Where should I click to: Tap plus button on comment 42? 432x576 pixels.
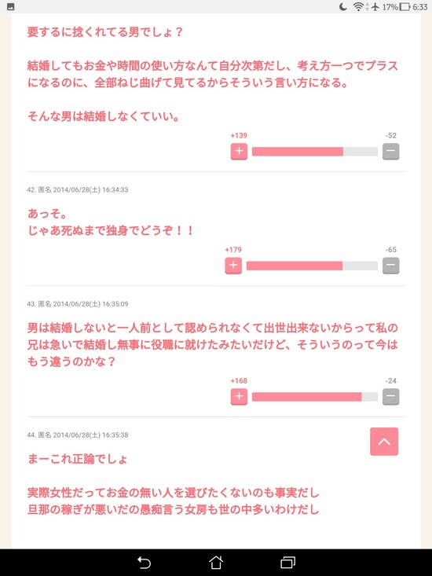tap(233, 266)
